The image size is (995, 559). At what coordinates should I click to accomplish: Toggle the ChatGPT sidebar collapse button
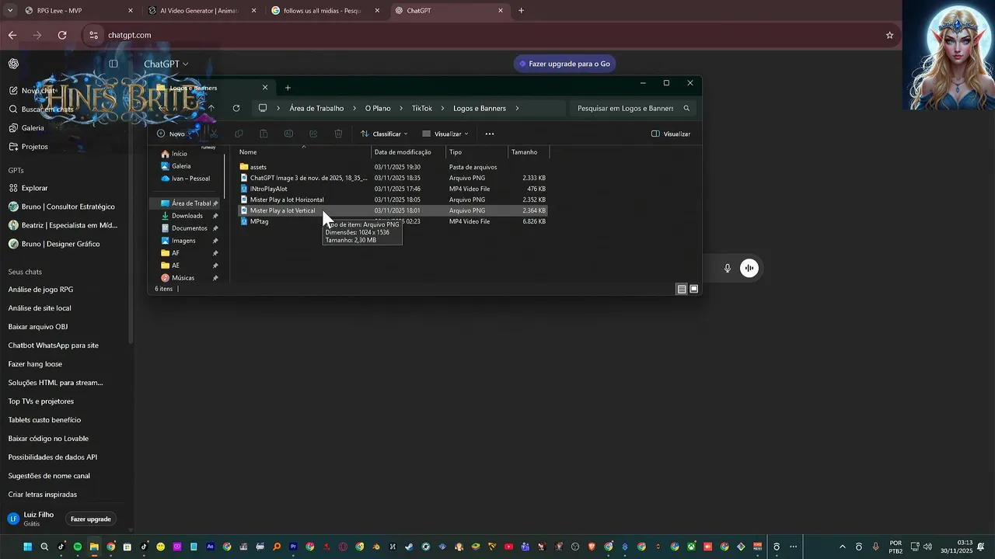click(113, 64)
